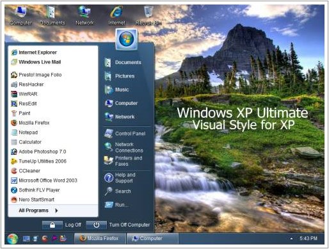329x249 pixels.
Task: Click the Microsoft Office Word 2003 icon
Action: click(14, 181)
